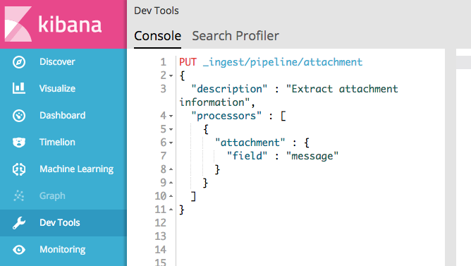Screen dimensions: 471x266
Task: Collapse the fold arrow on line 5
Action: pyautogui.click(x=171, y=130)
